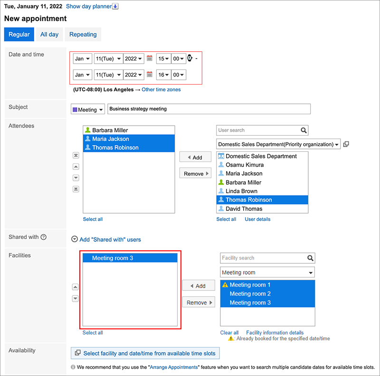Image resolution: width=380 pixels, height=376 pixels.
Task: Open the Arrange Appointments link
Action: pyautogui.click(x=174, y=367)
